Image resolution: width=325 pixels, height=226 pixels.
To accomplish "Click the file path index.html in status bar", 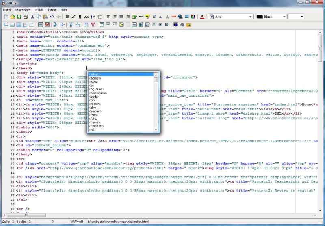I will 118,222.
